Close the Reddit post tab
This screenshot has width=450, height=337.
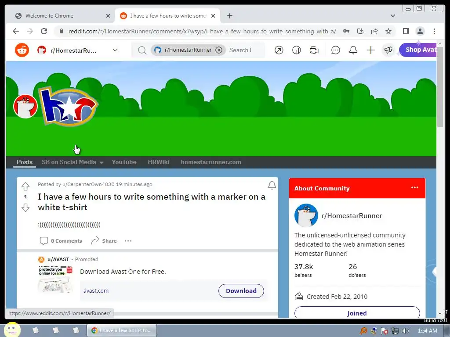[213, 16]
